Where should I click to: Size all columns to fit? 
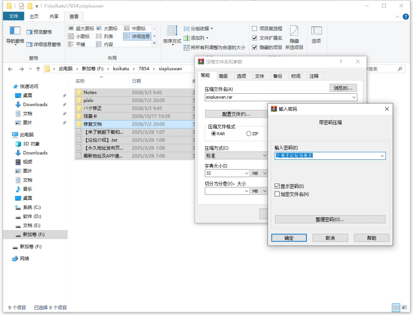[214, 47]
